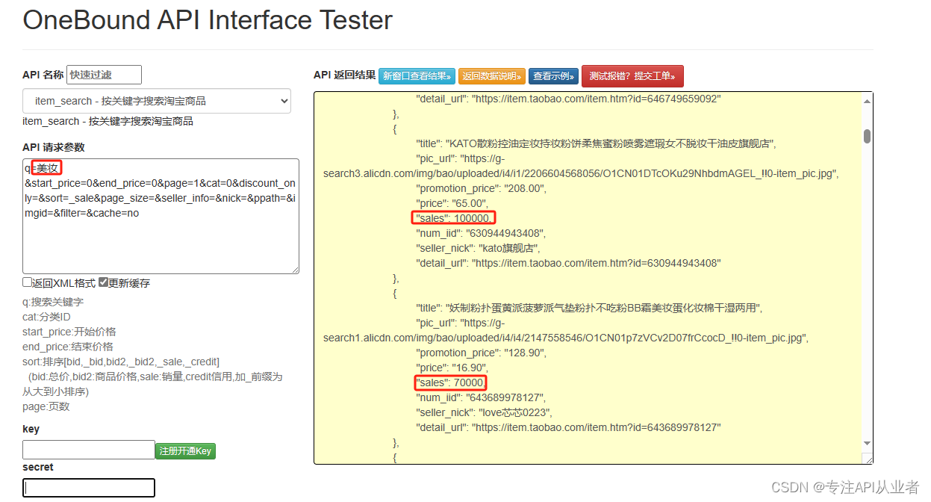Click the results scrollbar down arrow
This screenshot has width=931, height=502.
[x=867, y=443]
